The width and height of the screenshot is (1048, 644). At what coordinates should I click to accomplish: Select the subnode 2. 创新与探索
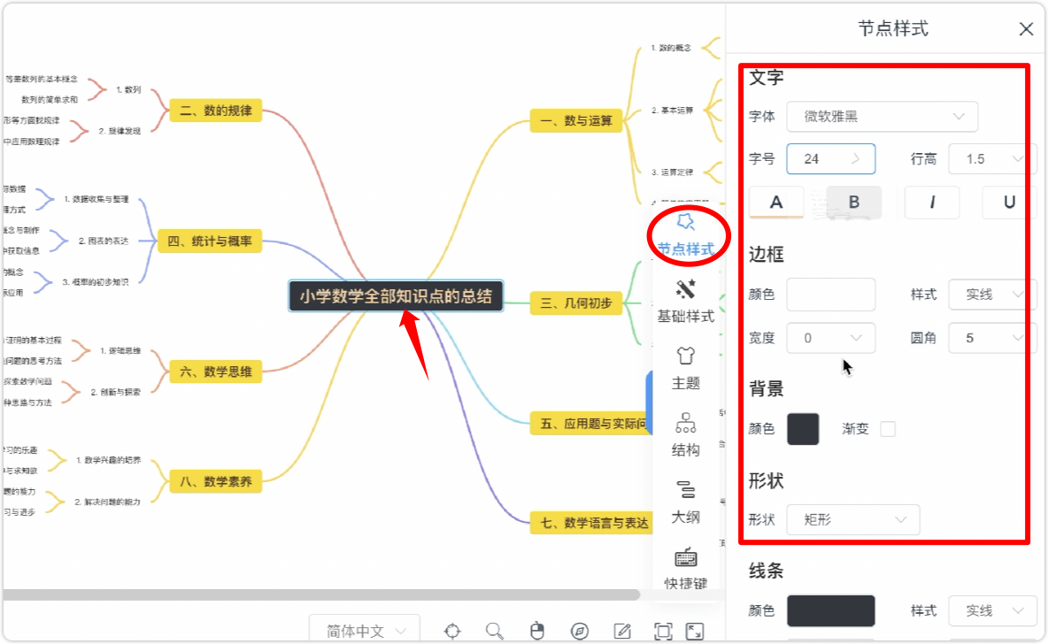(x=116, y=392)
